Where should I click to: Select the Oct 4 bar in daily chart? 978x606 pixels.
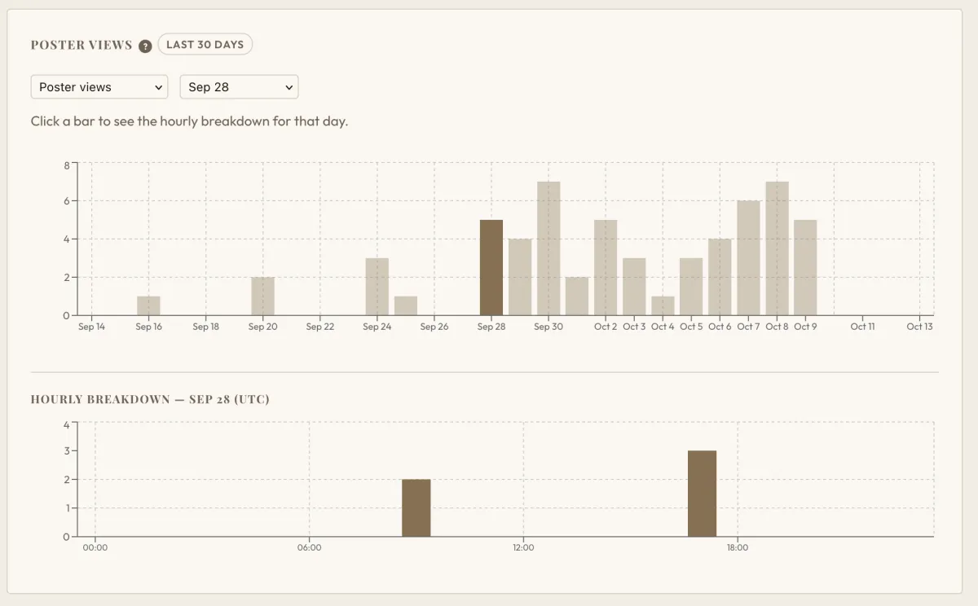tap(663, 305)
